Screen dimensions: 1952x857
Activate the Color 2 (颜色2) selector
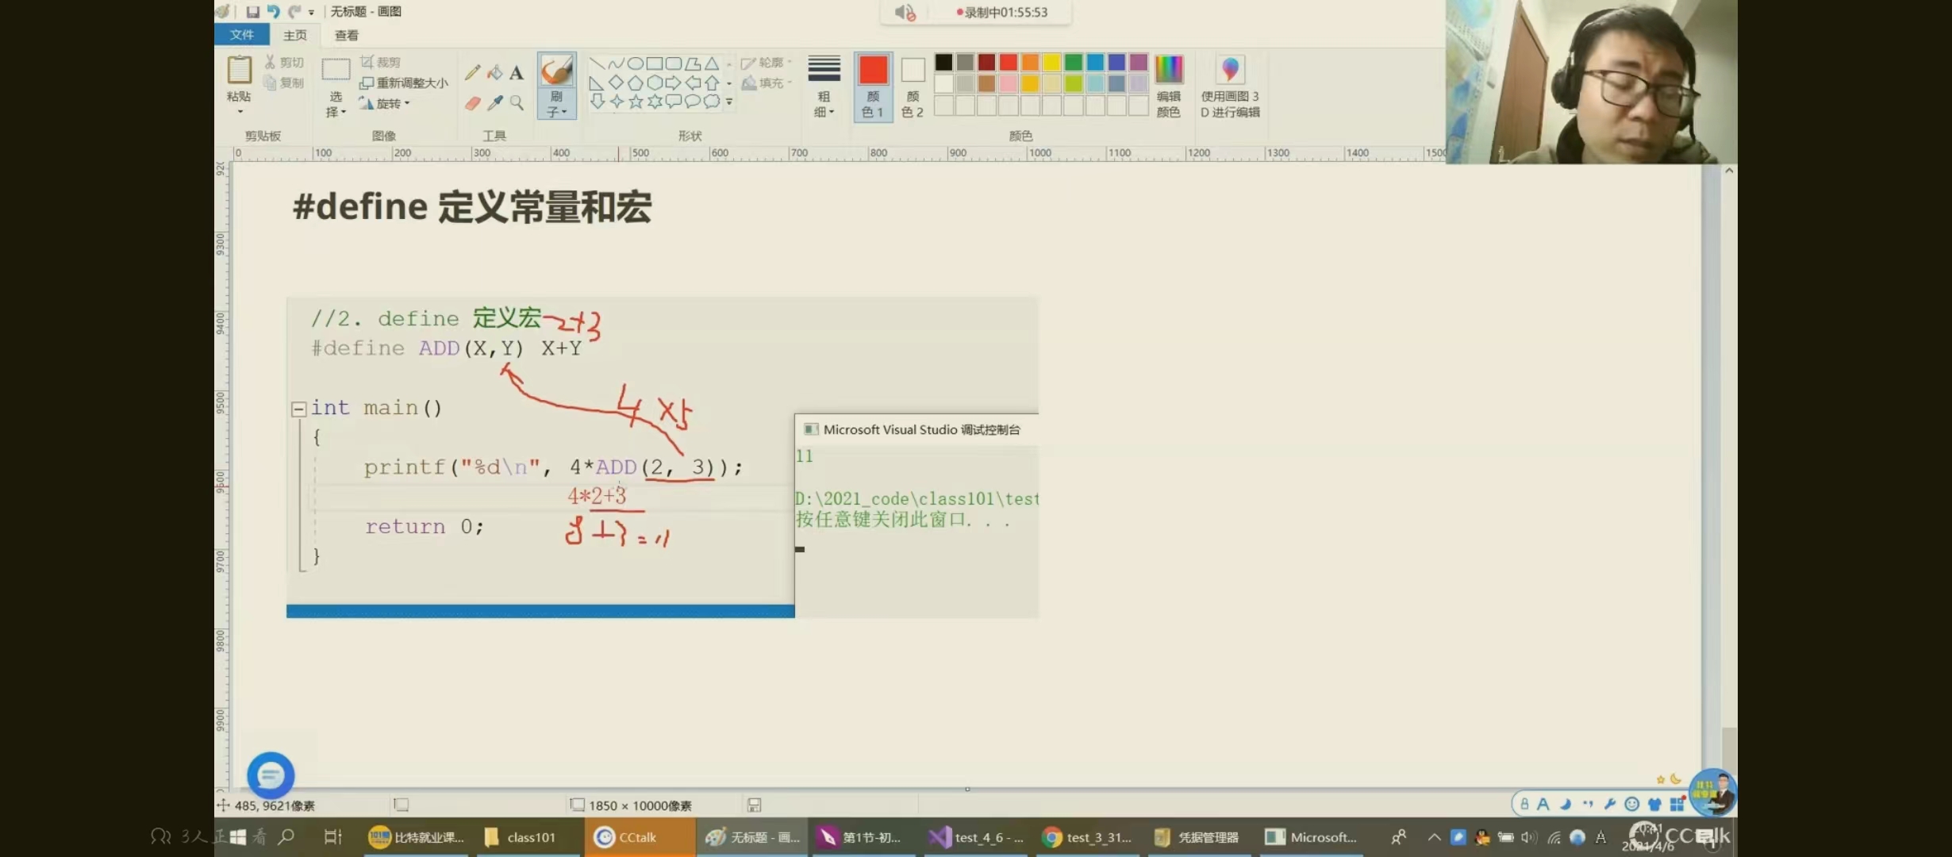point(913,86)
